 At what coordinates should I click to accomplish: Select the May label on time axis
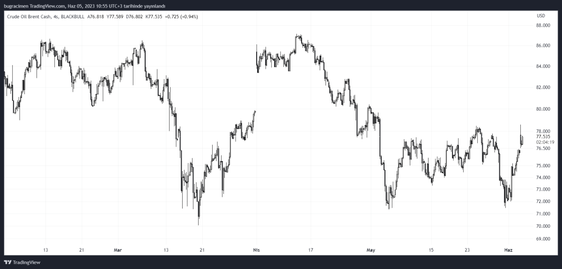(x=371, y=250)
